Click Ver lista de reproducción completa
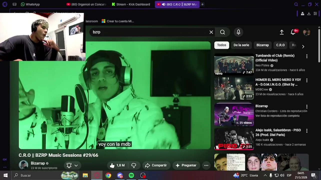 point(277,116)
